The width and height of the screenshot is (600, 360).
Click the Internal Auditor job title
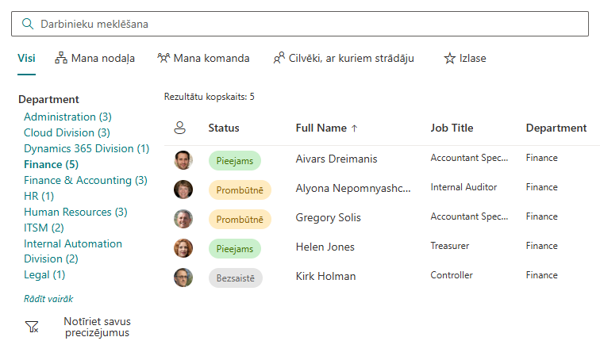pyautogui.click(x=463, y=187)
